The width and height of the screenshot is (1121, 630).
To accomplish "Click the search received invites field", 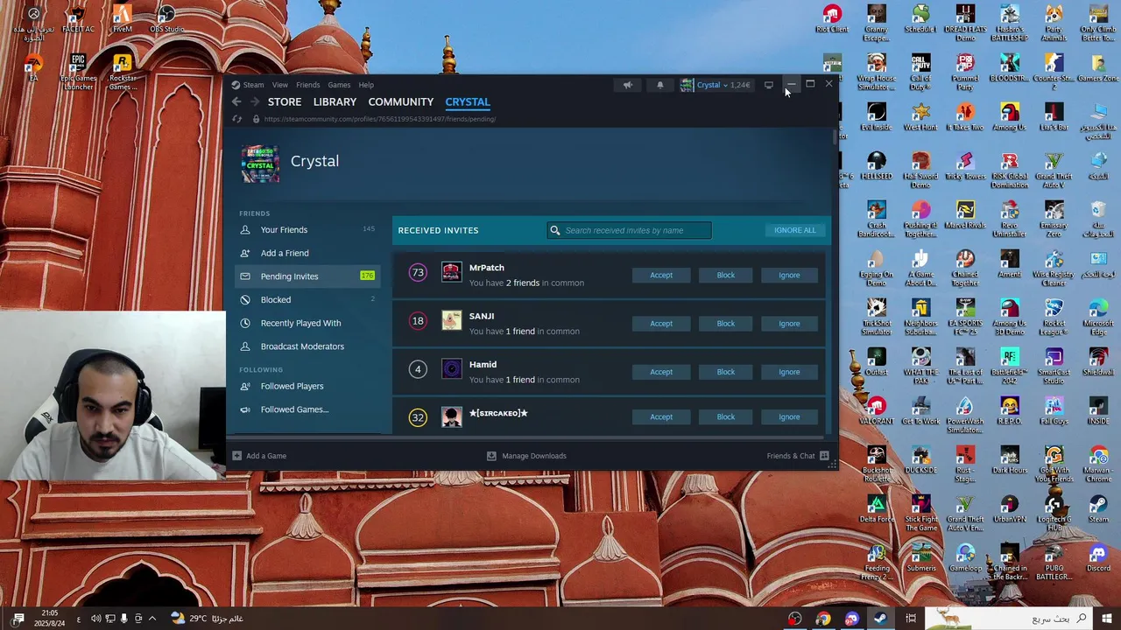I will click(x=630, y=230).
